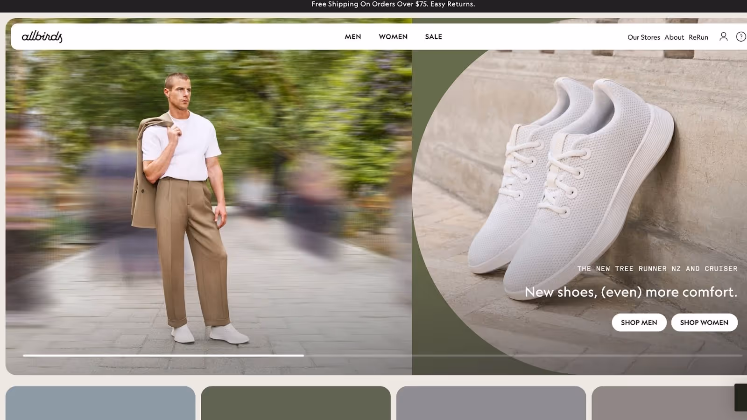Open the WOMEN menu
The width and height of the screenshot is (747, 420).
(x=393, y=36)
